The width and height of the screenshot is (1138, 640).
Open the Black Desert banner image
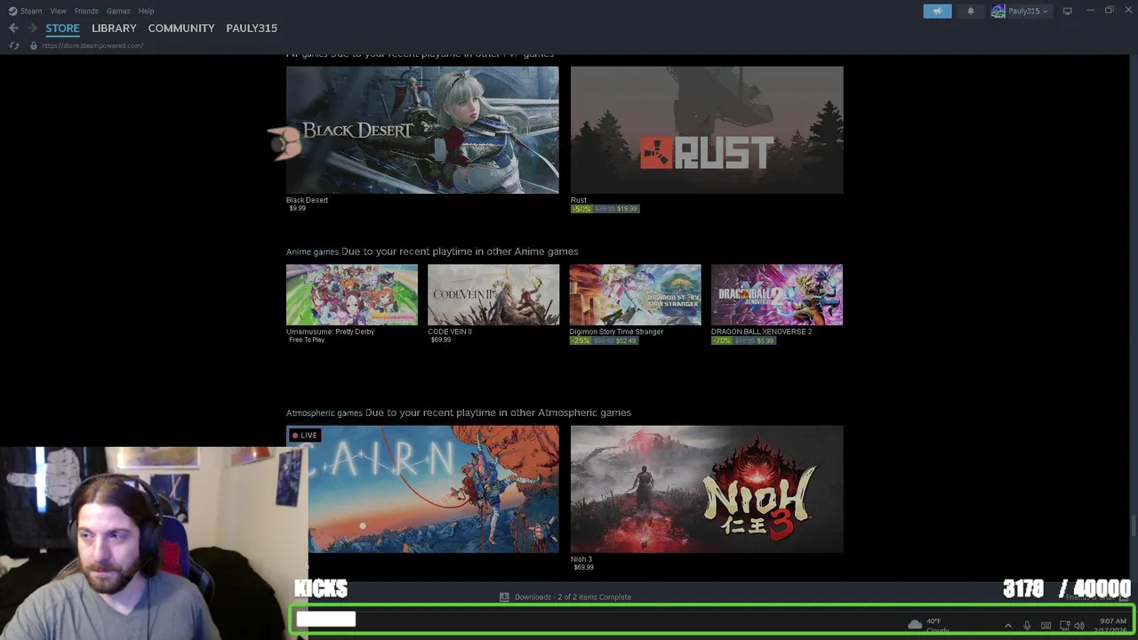(x=422, y=130)
